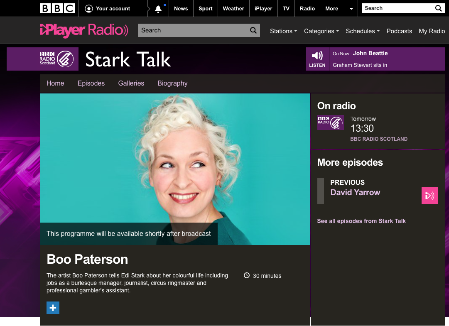Click the Boo Paterson episode heading
449x326 pixels.
click(x=87, y=259)
